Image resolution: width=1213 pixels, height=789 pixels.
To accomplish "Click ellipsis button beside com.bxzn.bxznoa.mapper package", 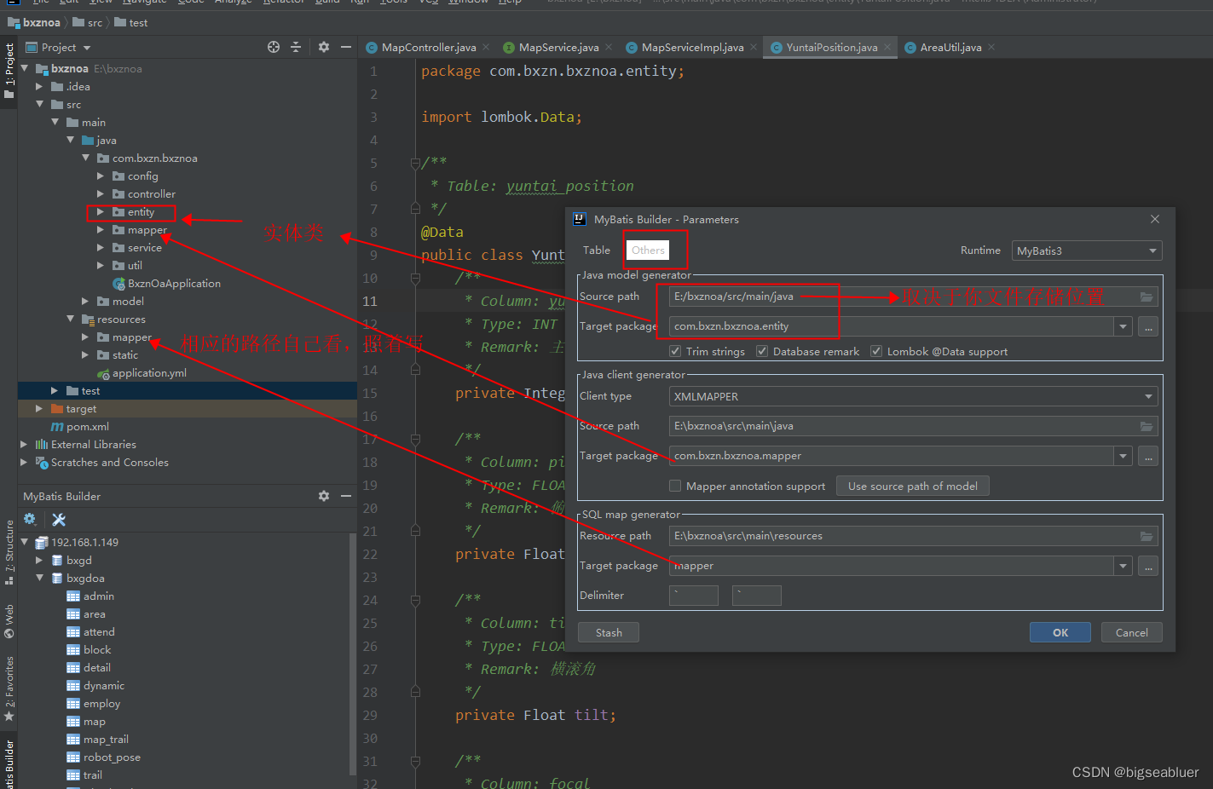I will click(x=1148, y=456).
